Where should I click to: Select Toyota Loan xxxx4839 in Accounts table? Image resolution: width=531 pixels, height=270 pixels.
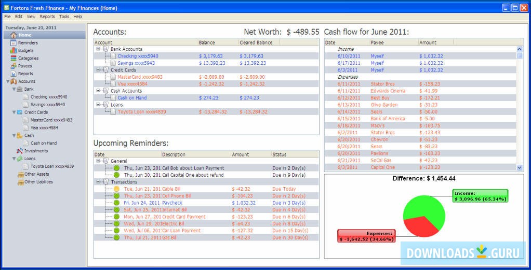click(x=206, y=112)
